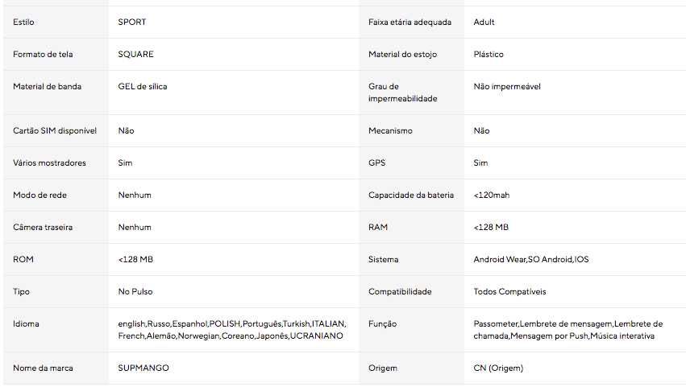Click the "Capacidade da bateria" label
Viewport: 686px width, 391px height.
411,195
